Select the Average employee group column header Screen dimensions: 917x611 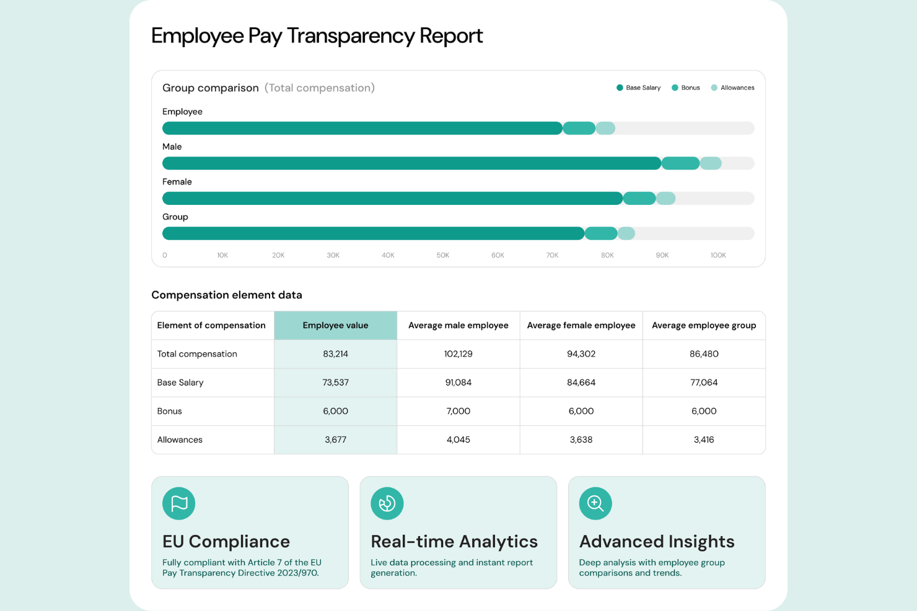tap(704, 326)
